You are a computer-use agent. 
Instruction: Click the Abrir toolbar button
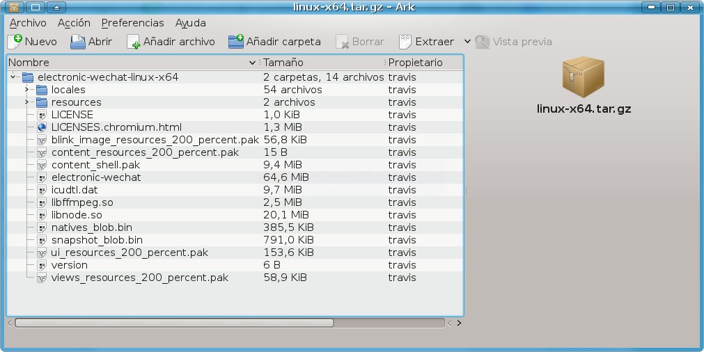click(x=91, y=42)
